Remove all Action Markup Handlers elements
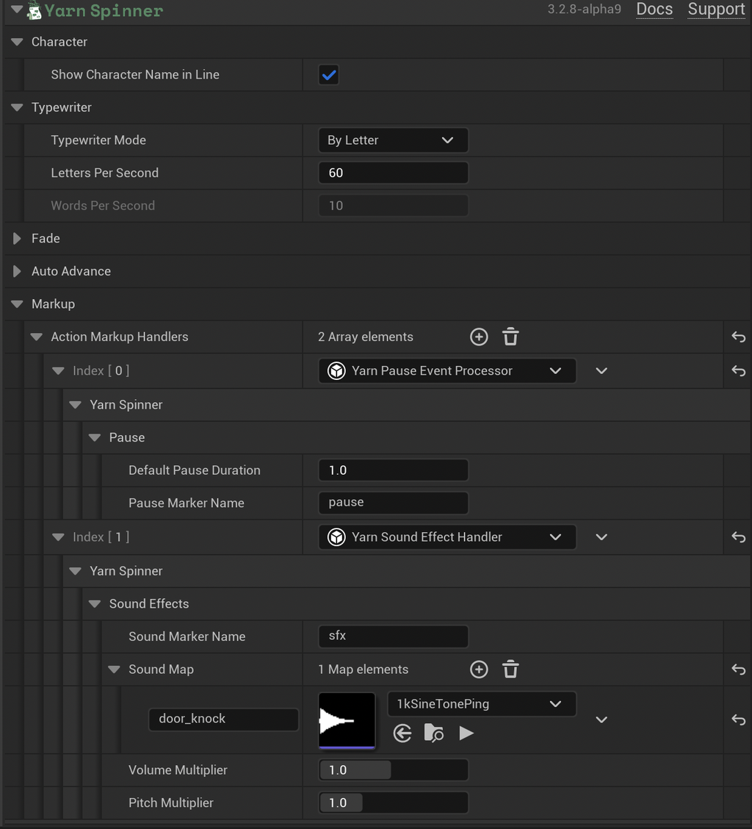The height and width of the screenshot is (829, 752). click(x=510, y=337)
